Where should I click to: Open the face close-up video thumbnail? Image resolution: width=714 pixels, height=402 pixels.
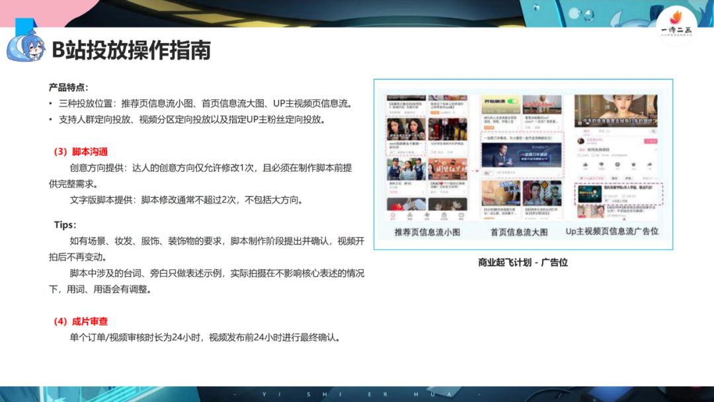click(501, 193)
